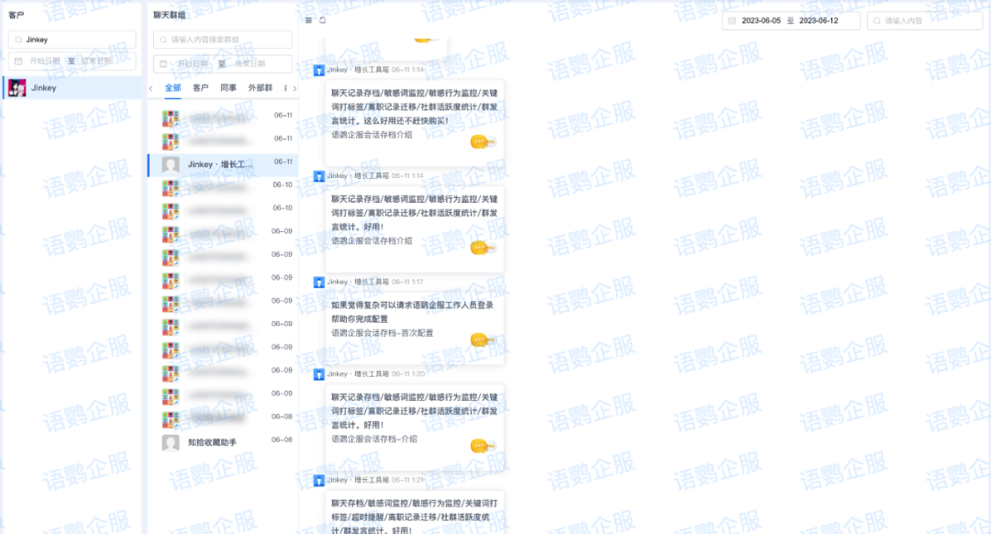The image size is (991, 534).
Task: Click the refresh icon above chat messages
Action: (322, 20)
